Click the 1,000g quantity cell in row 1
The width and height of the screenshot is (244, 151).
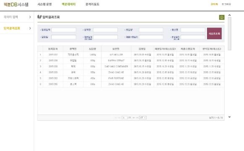click(x=93, y=55)
